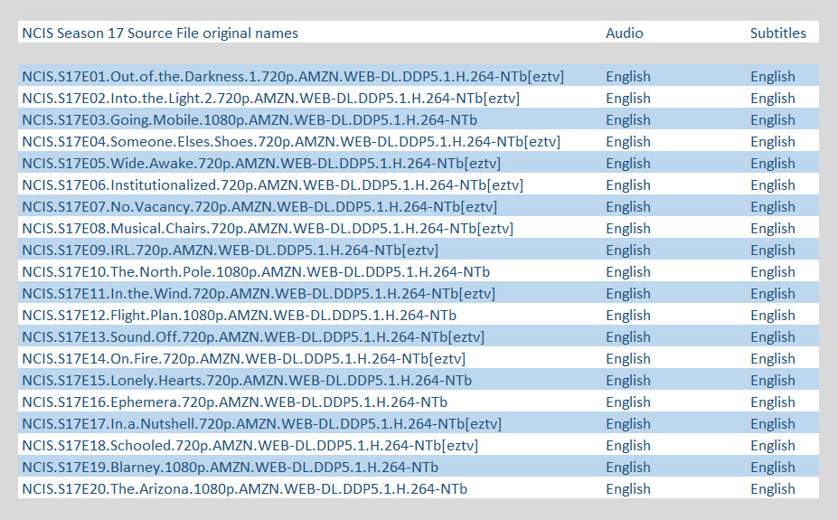838x520 pixels.
Task: Select the S17E04 Someone.Elses.Shoes file name
Action: (291, 142)
